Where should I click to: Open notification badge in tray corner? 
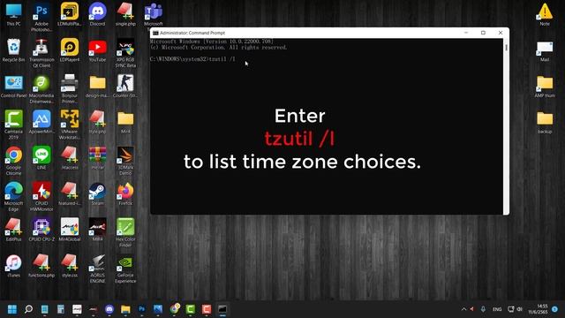click(555, 309)
